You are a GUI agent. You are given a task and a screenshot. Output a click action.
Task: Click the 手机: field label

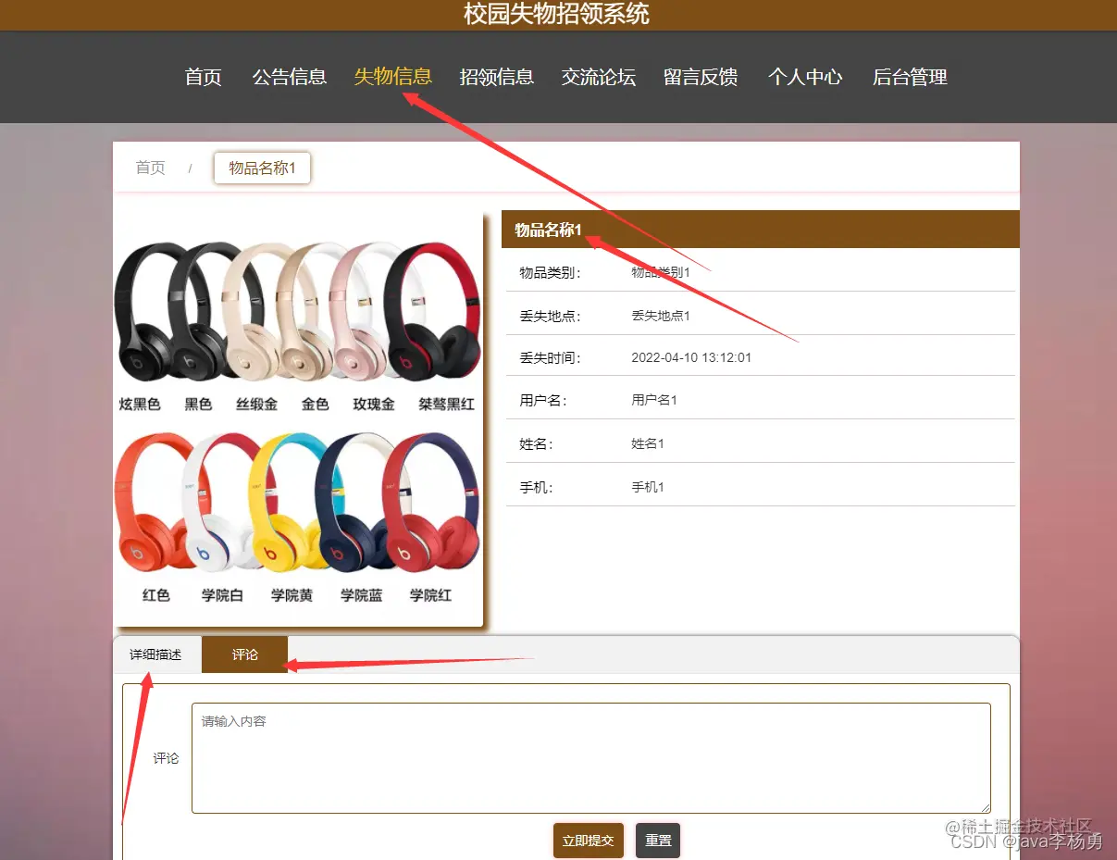pyautogui.click(x=537, y=487)
